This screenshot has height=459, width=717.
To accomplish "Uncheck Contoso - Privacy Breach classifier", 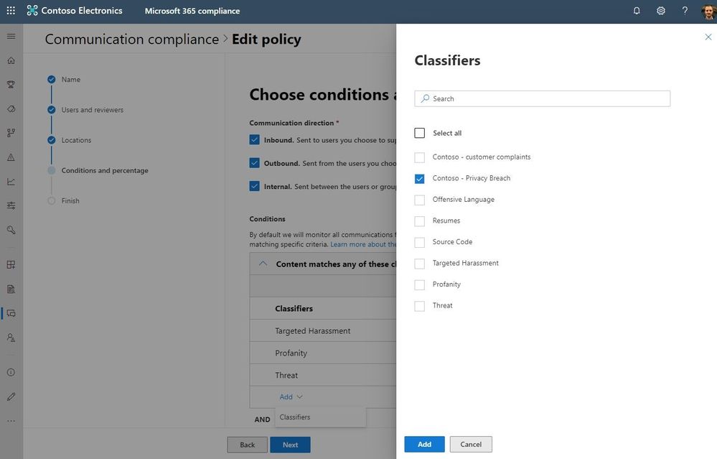I will [x=420, y=179].
